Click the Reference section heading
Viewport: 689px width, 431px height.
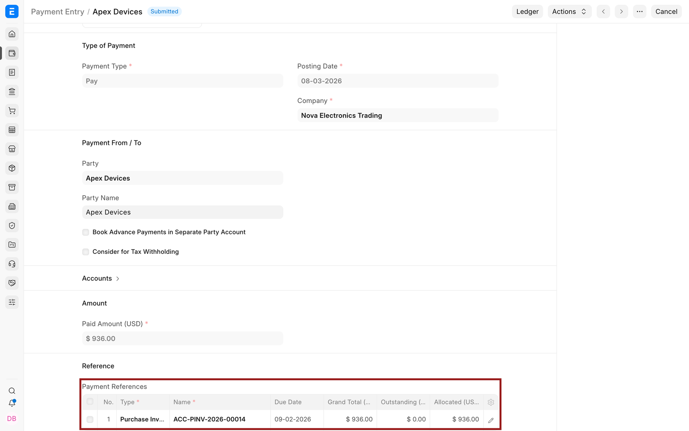pos(98,366)
